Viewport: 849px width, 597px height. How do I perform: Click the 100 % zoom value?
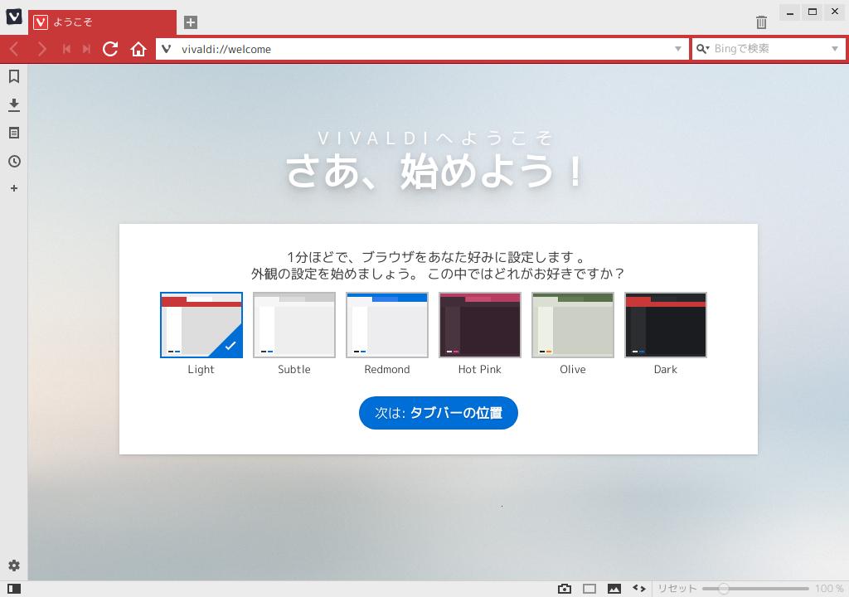[x=829, y=589]
